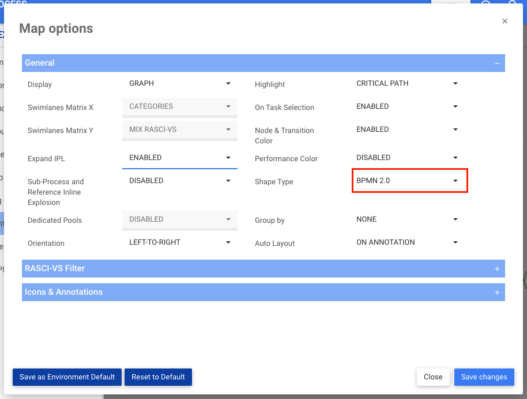Click Reset to Default button
The image size is (527, 399).
point(159,377)
